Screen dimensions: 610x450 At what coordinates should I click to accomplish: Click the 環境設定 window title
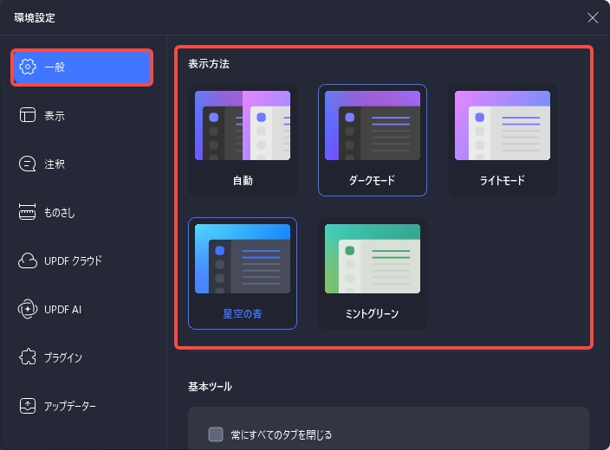coord(35,17)
